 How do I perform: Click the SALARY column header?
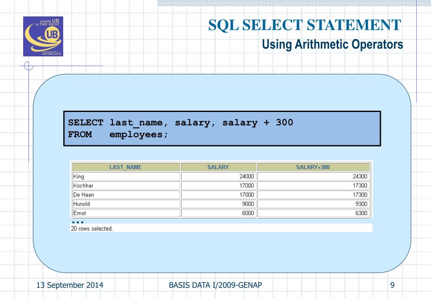click(218, 167)
